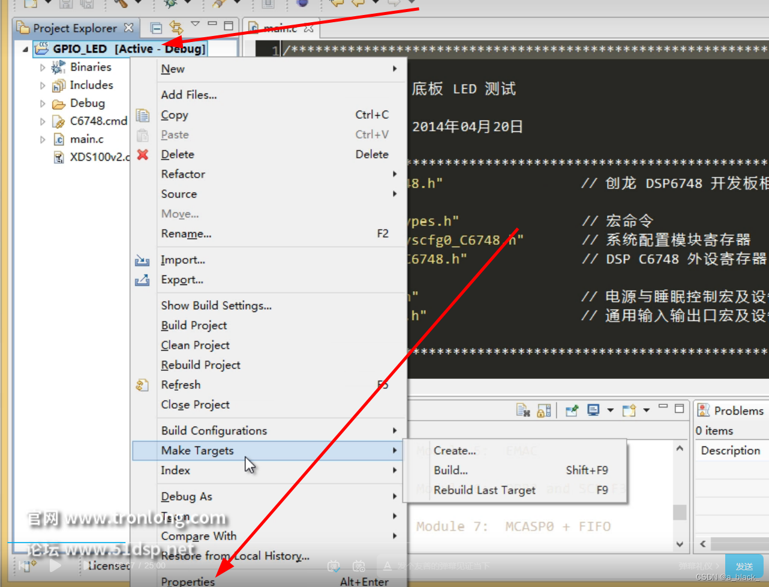This screenshot has width=769, height=587.
Task: Toggle Link with Editor in Project Explorer
Action: click(x=176, y=27)
